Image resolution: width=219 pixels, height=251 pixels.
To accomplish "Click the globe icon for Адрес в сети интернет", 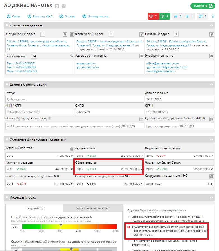I will [x=142, y=56].
